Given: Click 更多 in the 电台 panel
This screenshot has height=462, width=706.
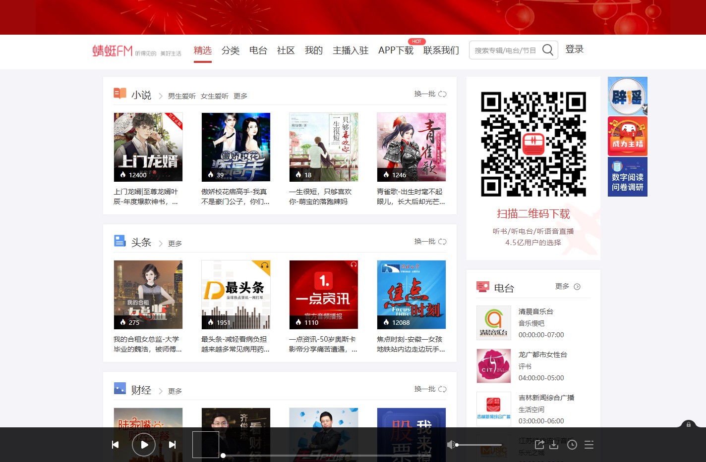Looking at the screenshot, I should [562, 287].
